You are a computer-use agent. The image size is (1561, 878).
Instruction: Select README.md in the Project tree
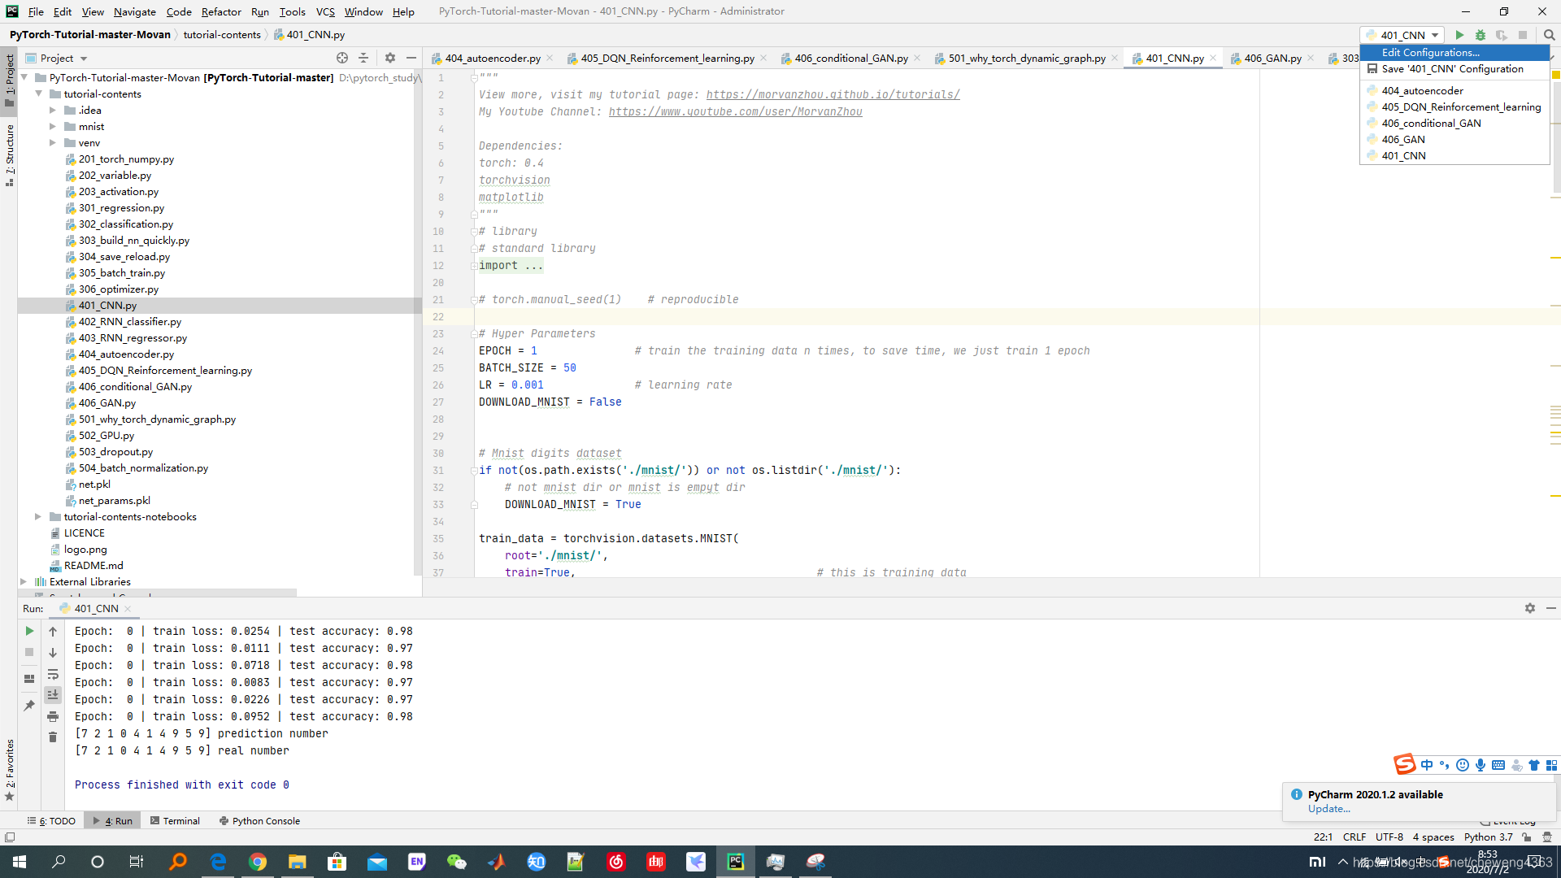pos(93,565)
